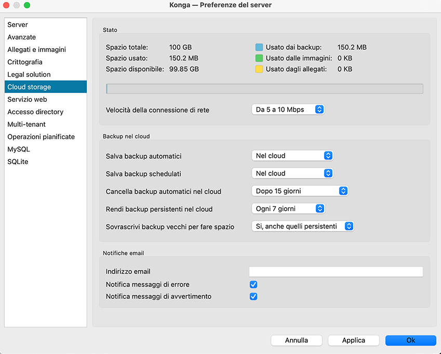Toggle the Notifica messaggi di avvertimento checkbox
The height and width of the screenshot is (354, 441).
click(253, 297)
